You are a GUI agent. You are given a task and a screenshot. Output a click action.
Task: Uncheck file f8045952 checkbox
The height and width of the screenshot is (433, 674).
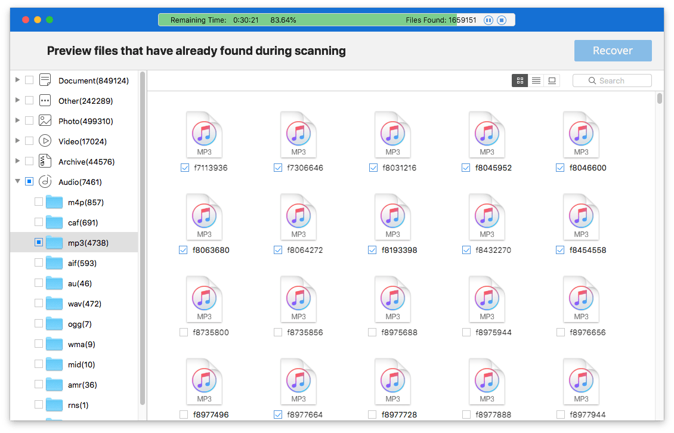point(466,168)
